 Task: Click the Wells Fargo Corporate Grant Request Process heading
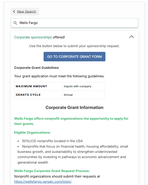(x=52, y=171)
